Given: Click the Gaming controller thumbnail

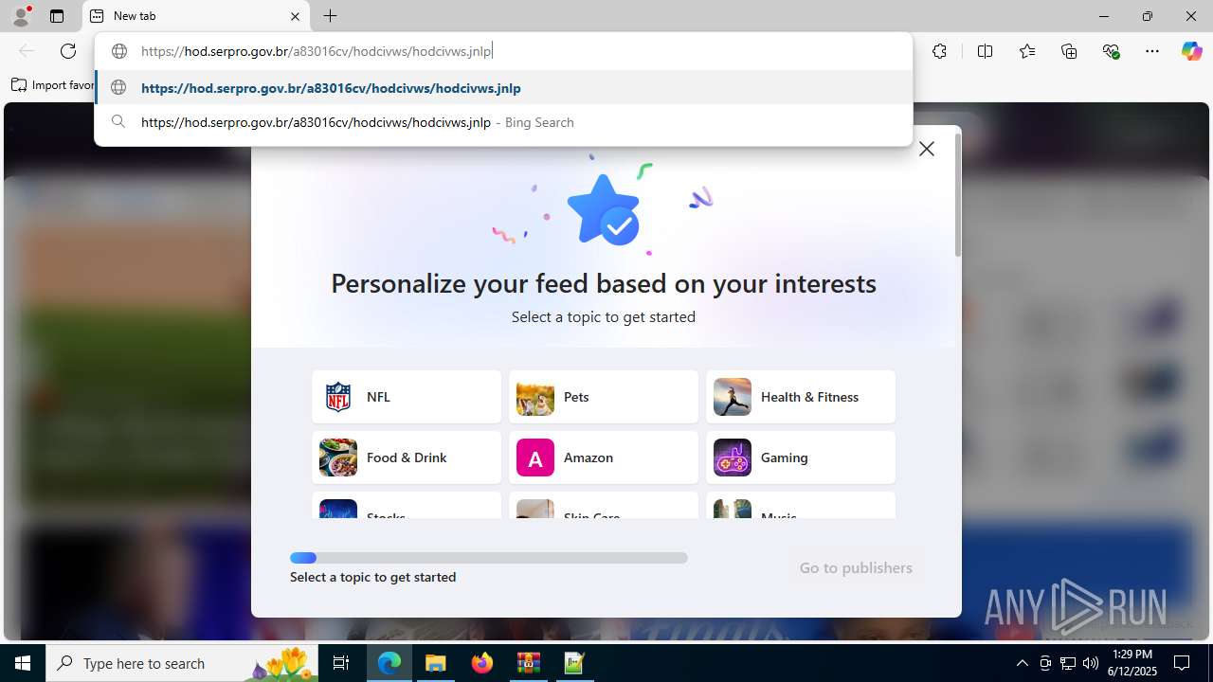Looking at the screenshot, I should (x=733, y=458).
